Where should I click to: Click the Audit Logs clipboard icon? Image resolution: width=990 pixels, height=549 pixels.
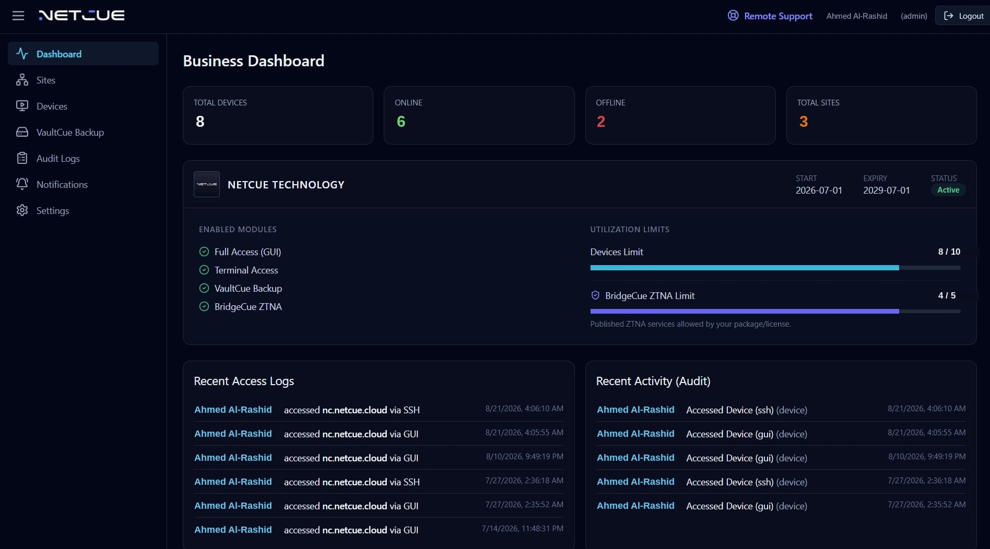click(x=22, y=158)
